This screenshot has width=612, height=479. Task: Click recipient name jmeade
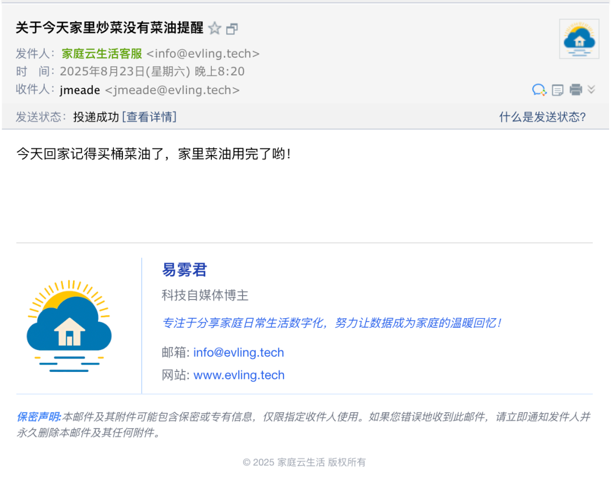click(80, 90)
